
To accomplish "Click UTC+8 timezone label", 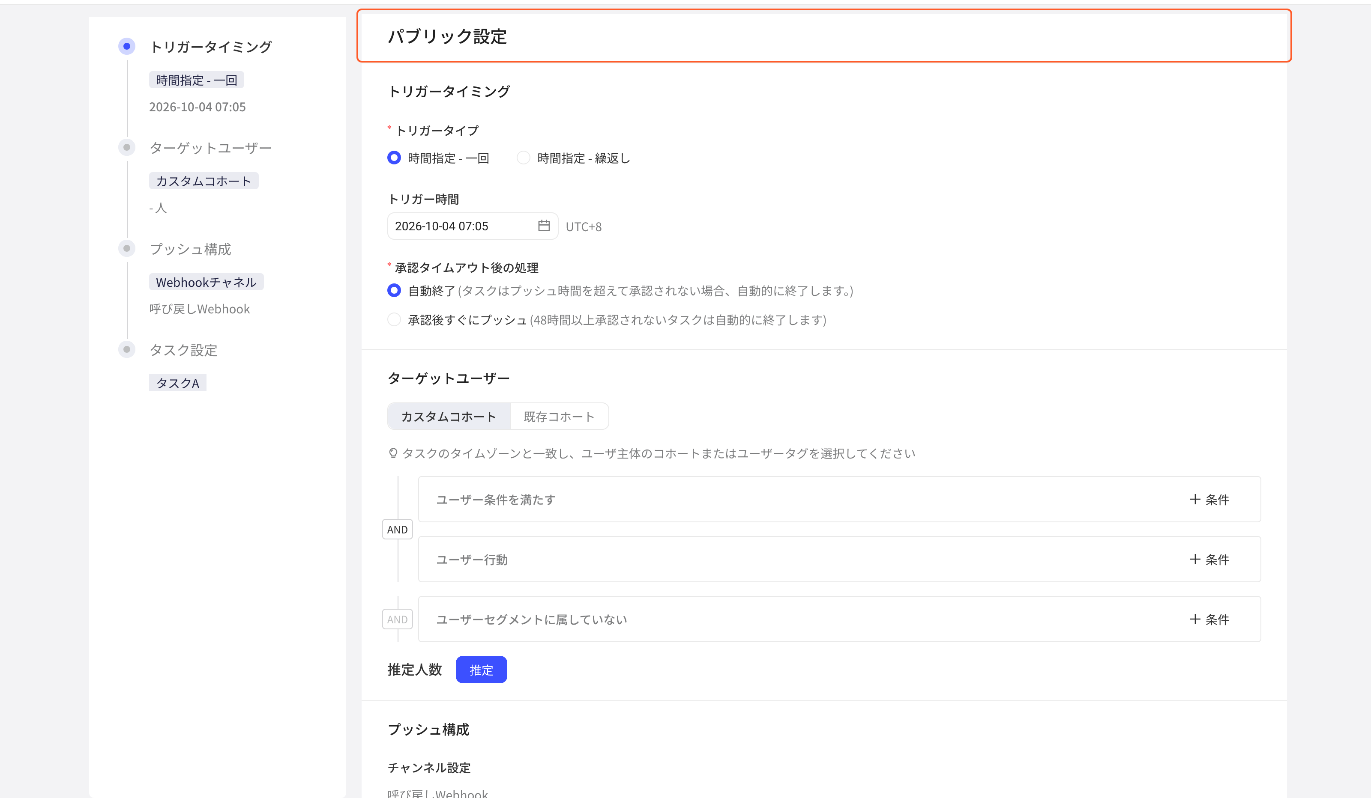I will [x=584, y=226].
